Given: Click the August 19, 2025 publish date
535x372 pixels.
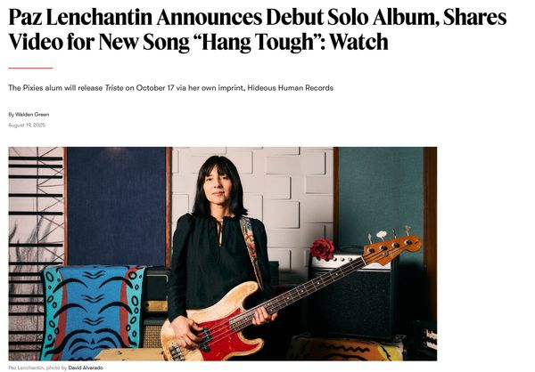Looking at the screenshot, I should click(27, 125).
